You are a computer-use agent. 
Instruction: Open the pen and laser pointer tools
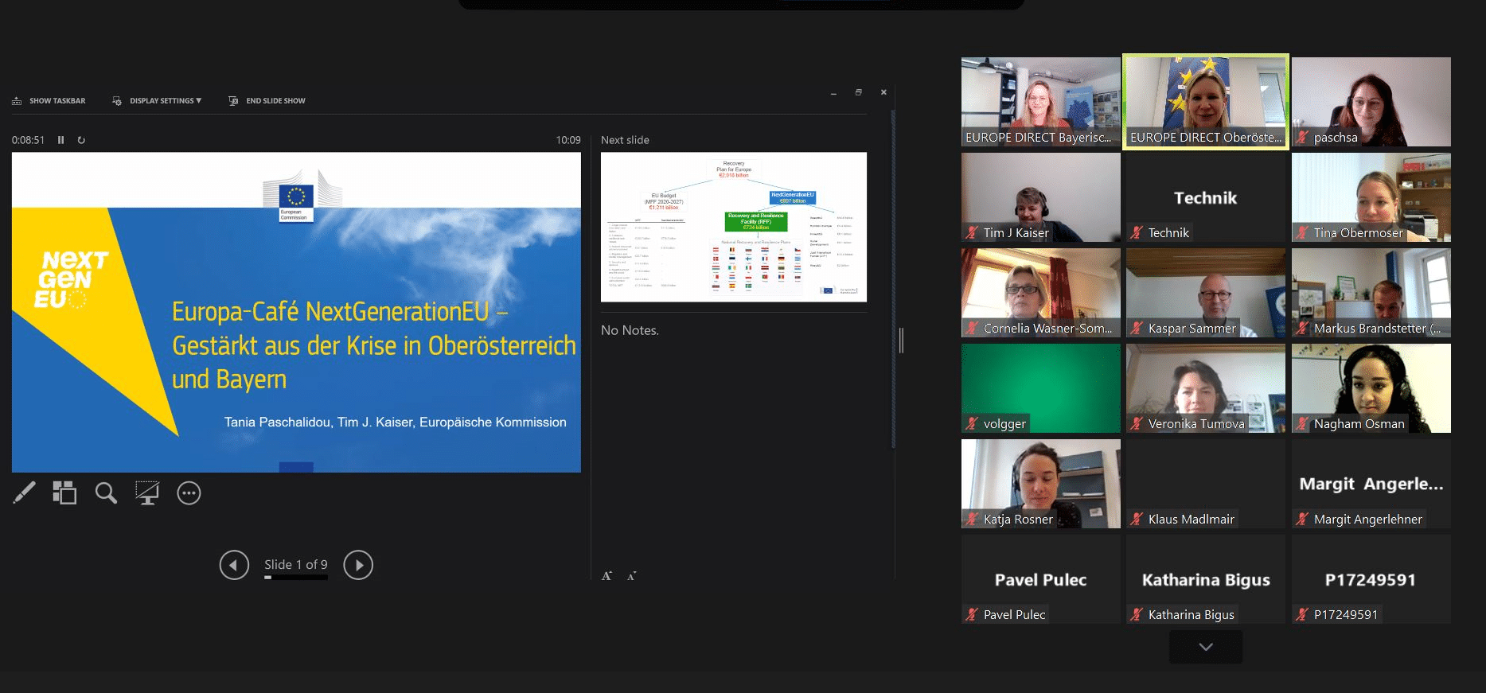pos(25,493)
